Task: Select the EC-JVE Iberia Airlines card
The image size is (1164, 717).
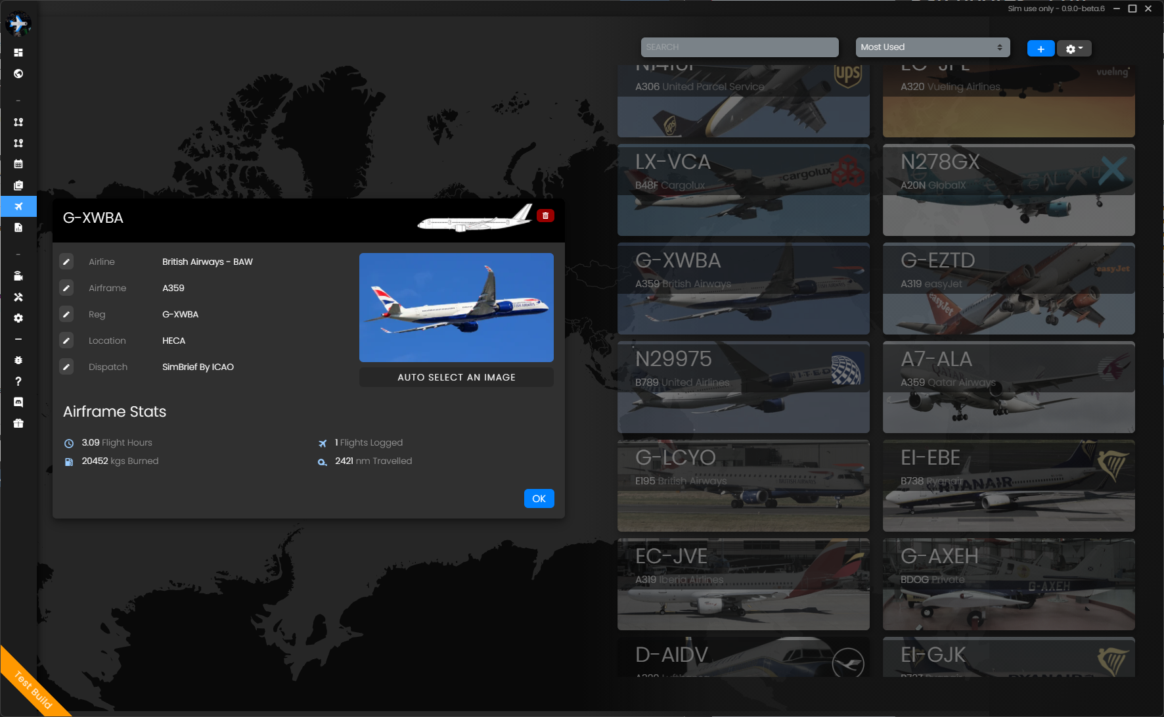Action: [x=744, y=584]
